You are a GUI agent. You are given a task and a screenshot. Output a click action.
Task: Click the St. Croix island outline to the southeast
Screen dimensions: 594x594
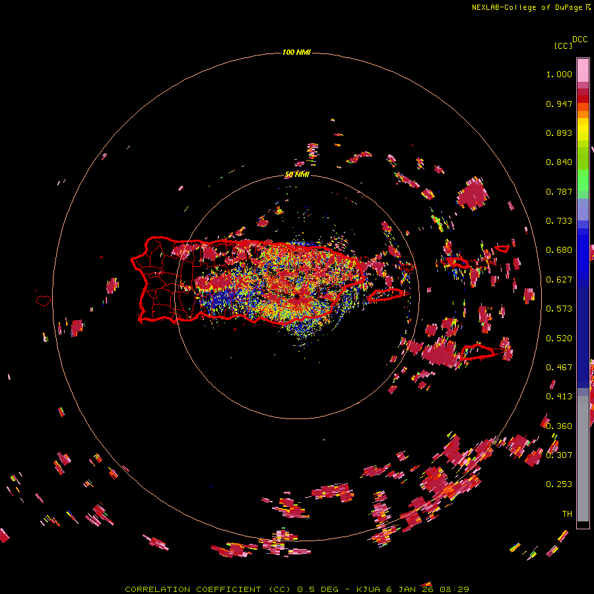[x=478, y=352]
